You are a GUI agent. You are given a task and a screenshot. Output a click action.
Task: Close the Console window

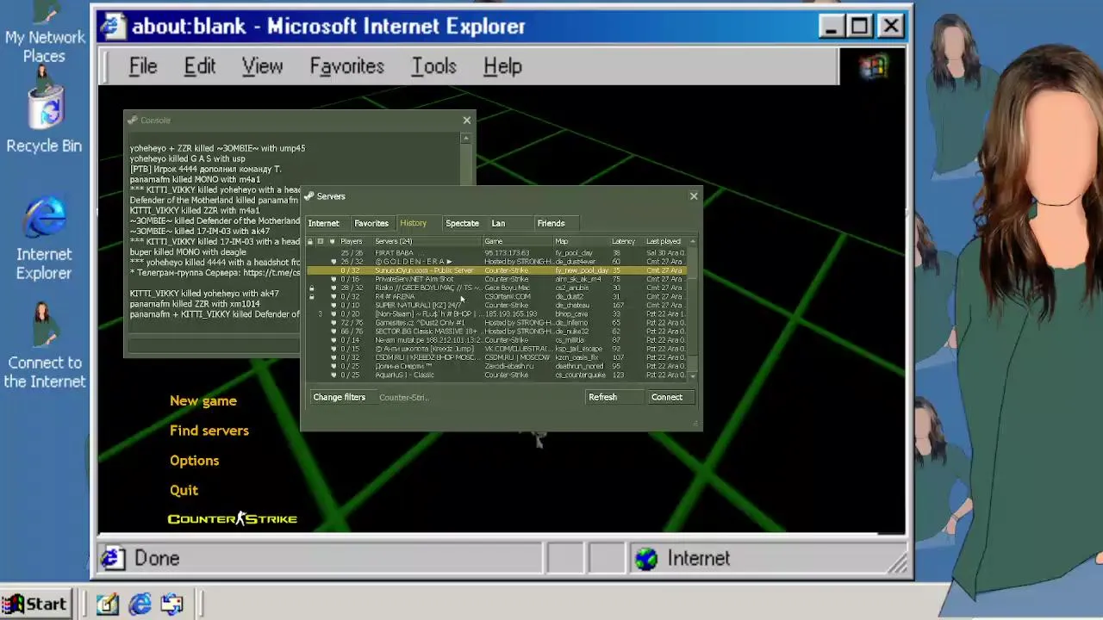point(467,121)
